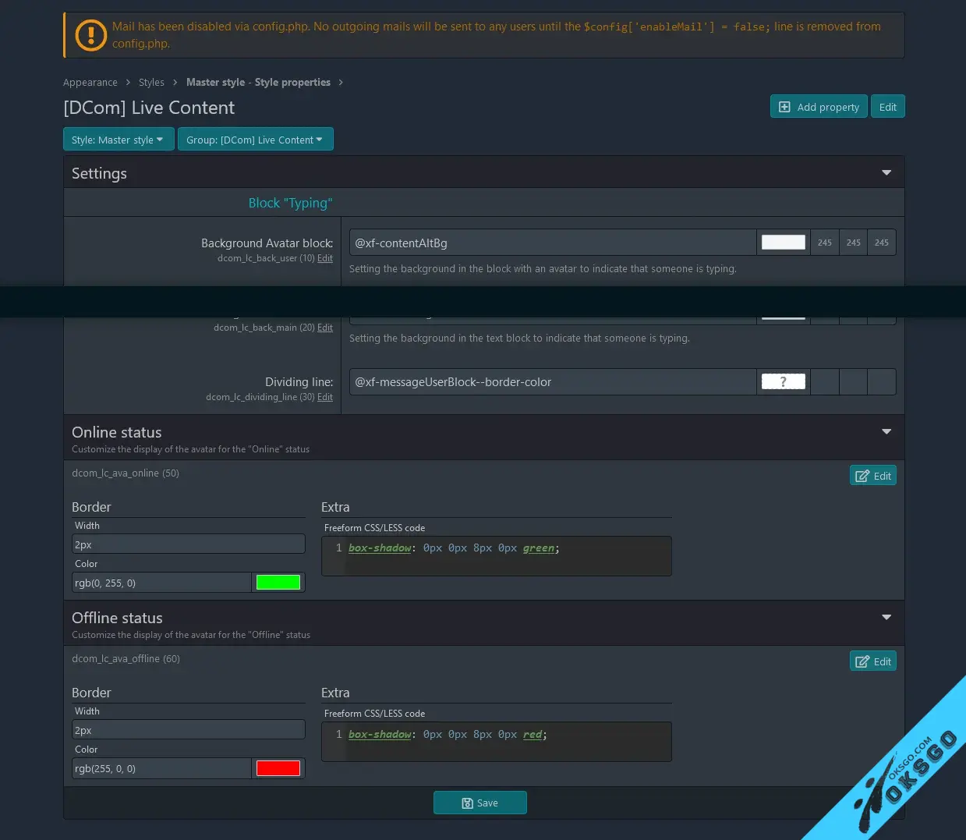966x840 pixels.
Task: Click the Dividing line unknown color swatch
Action: click(783, 381)
